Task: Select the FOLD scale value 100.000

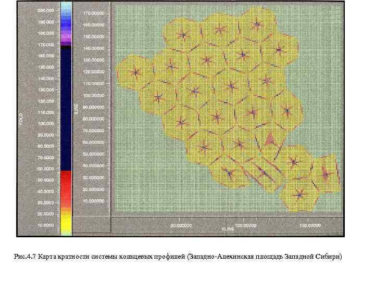Action: (x=46, y=123)
